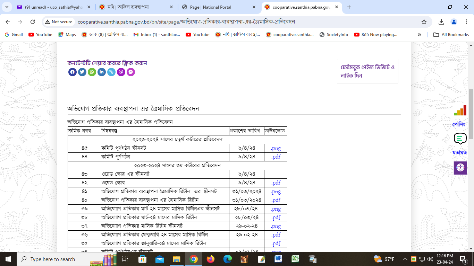Click the ফেইসবুক পেইজ ভিজিট box
474x266 pixels.
coord(367,71)
